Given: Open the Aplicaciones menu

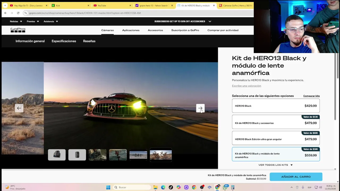Looking at the screenshot, I should 131,30.
